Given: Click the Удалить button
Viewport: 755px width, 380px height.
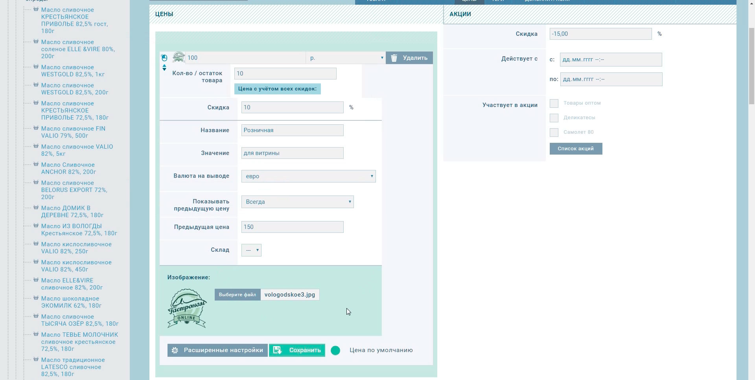Looking at the screenshot, I should coord(409,58).
